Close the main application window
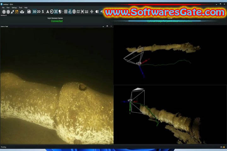The height and width of the screenshot is (151, 227). pos(224,4)
